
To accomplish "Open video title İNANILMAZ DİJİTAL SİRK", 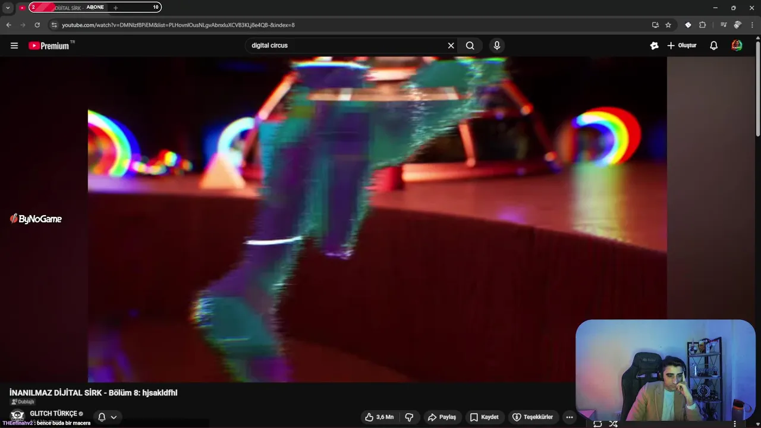I will point(93,392).
